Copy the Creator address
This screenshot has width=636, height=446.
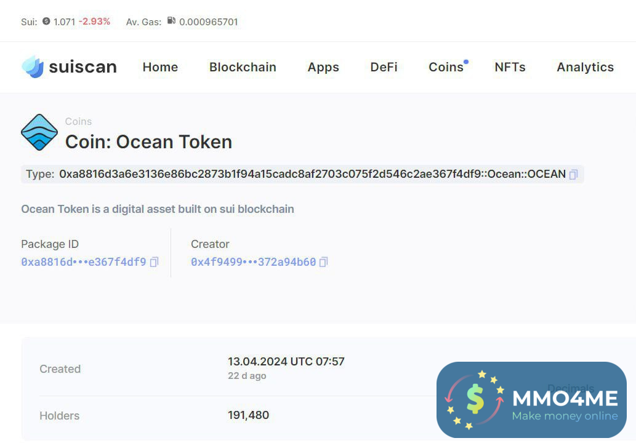point(323,262)
